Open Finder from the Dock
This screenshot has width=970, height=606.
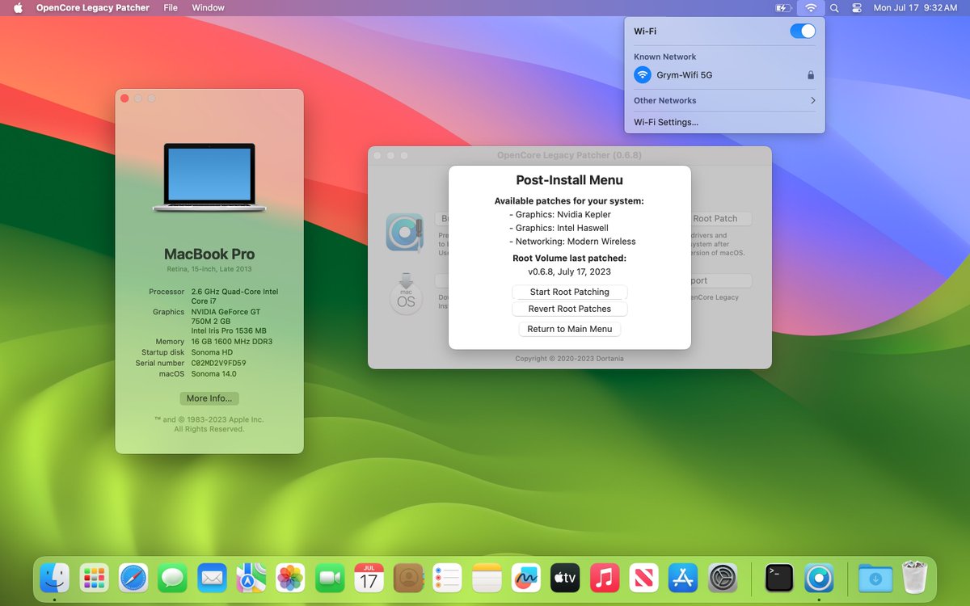(55, 578)
